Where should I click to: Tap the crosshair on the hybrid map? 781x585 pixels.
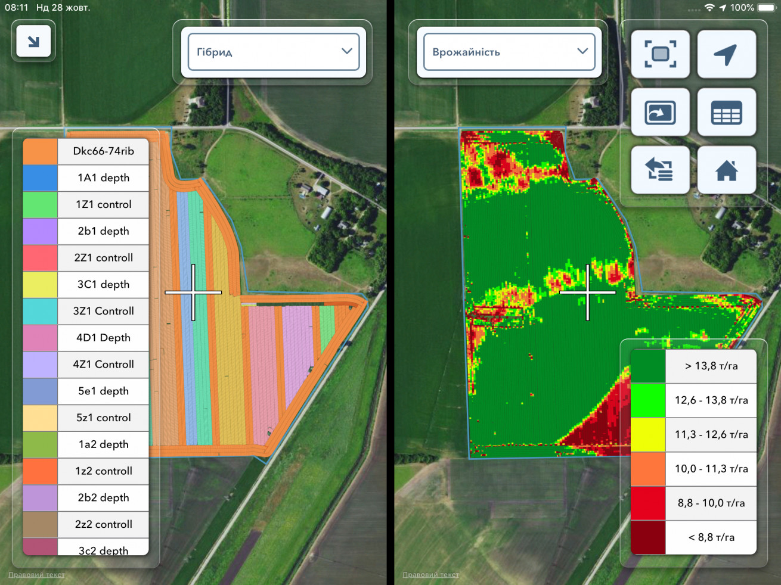click(x=193, y=292)
